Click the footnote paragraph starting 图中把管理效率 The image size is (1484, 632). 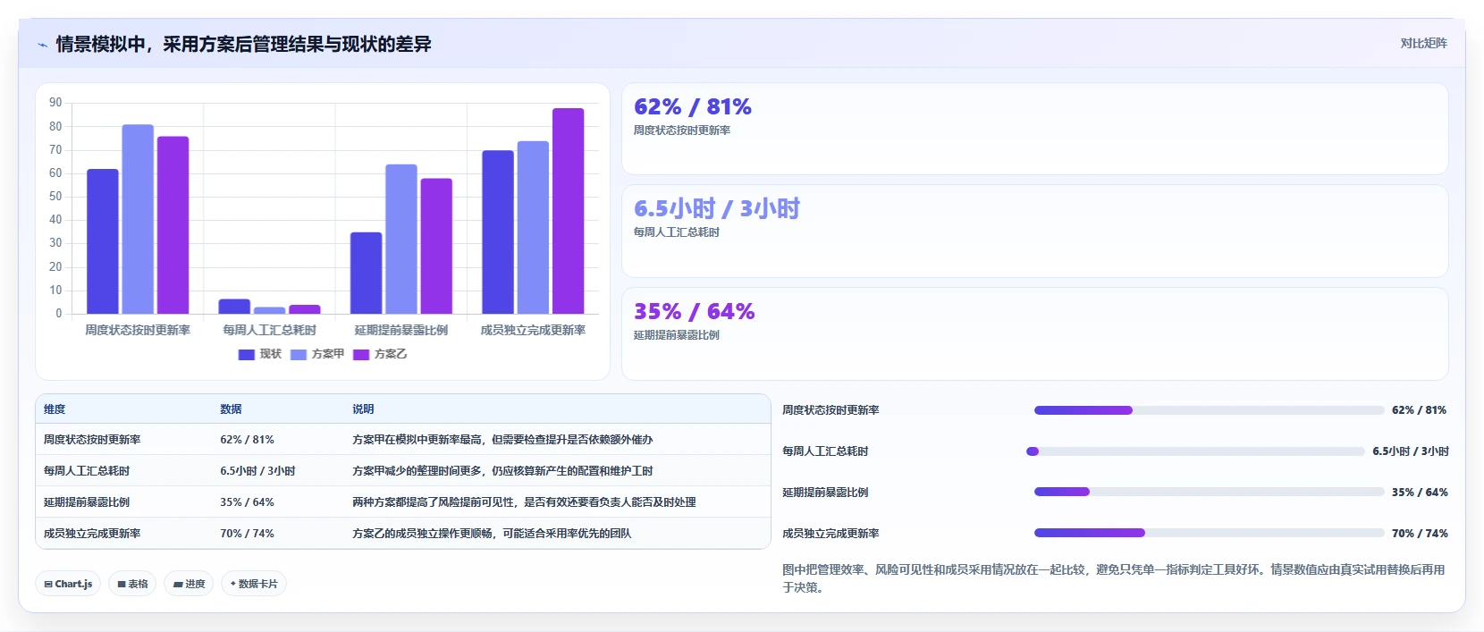click(1114, 578)
